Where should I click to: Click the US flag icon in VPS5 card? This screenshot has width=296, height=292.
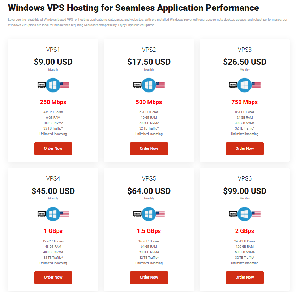click(x=160, y=214)
